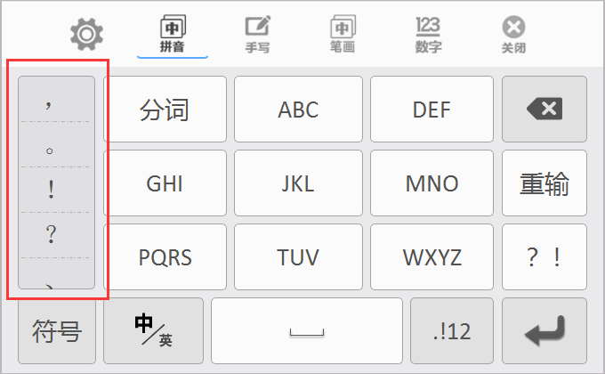
Task: Toggle Chinese/English input language
Action: tap(154, 331)
